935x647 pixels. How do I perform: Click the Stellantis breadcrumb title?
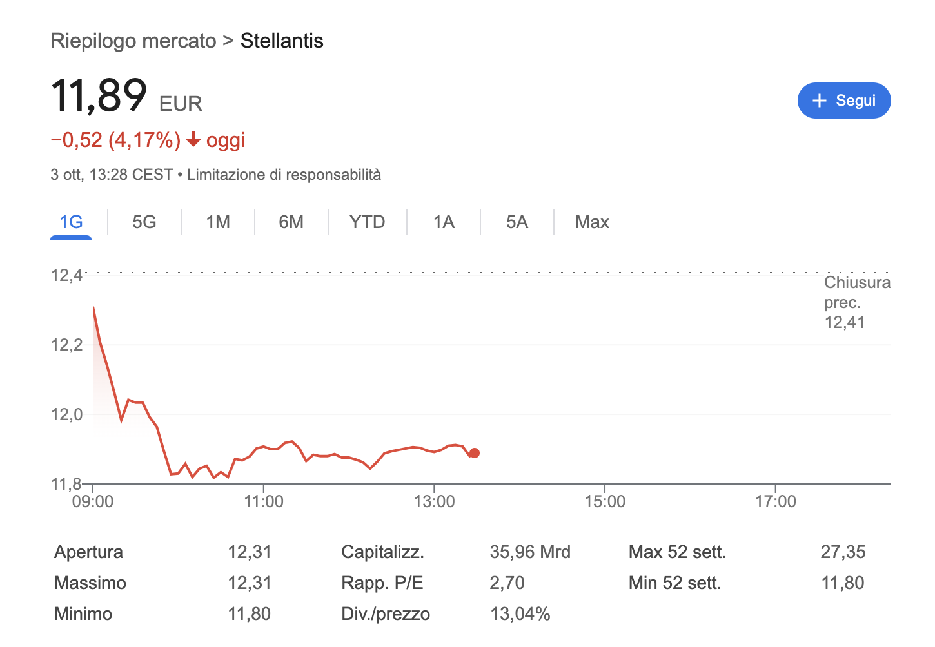pos(282,41)
